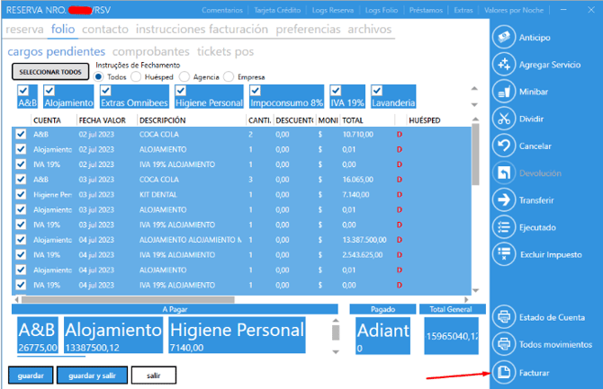Screen dimensions: 603x389
Task: Choose the Excluir Impuesto icon
Action: click(505, 254)
